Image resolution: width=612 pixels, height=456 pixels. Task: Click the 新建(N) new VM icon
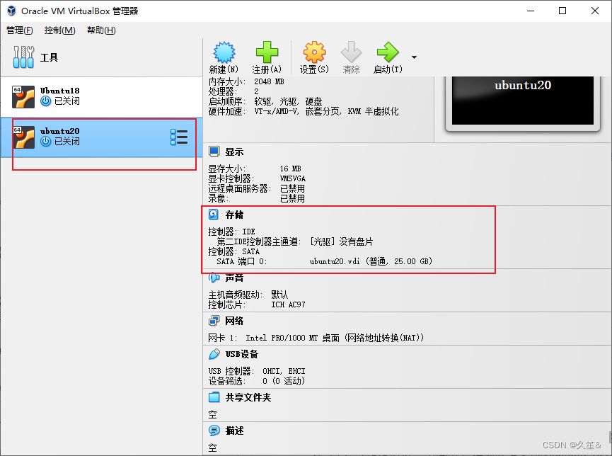click(224, 52)
